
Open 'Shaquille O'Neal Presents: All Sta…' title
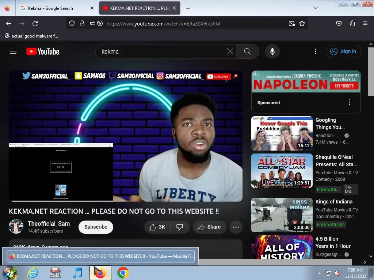click(336, 161)
